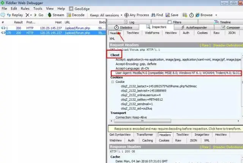Replay the selected session

coord(15,15)
